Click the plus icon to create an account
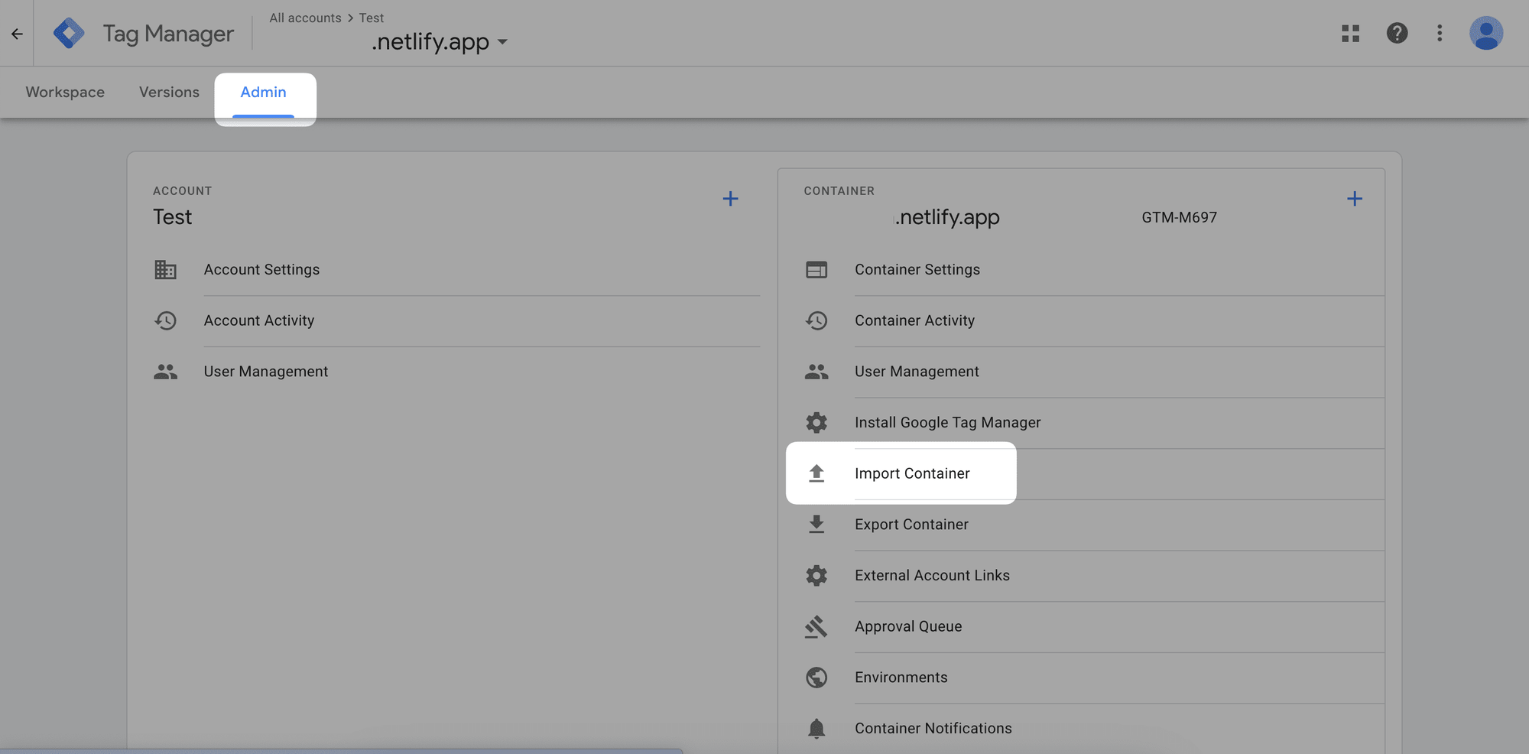This screenshot has height=754, width=1529. click(730, 199)
